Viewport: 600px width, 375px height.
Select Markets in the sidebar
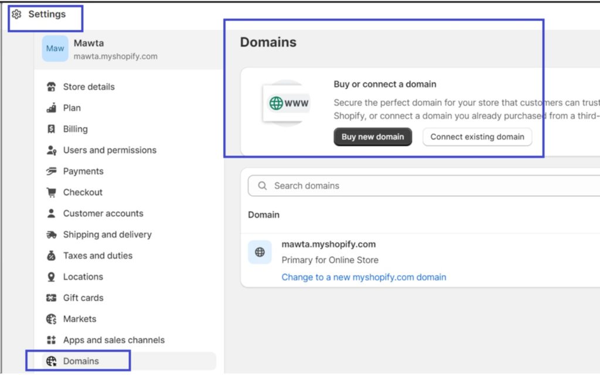click(x=80, y=319)
